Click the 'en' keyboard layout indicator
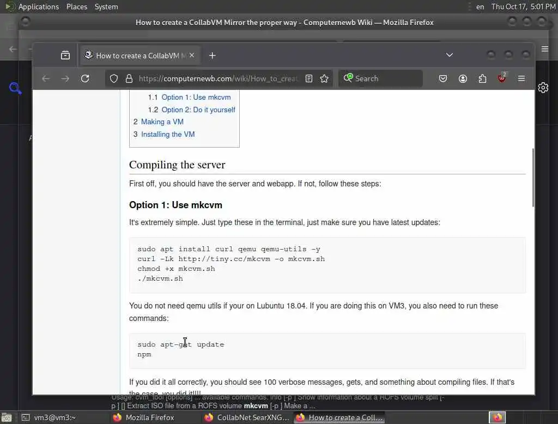Image resolution: width=558 pixels, height=424 pixels. coord(480,7)
